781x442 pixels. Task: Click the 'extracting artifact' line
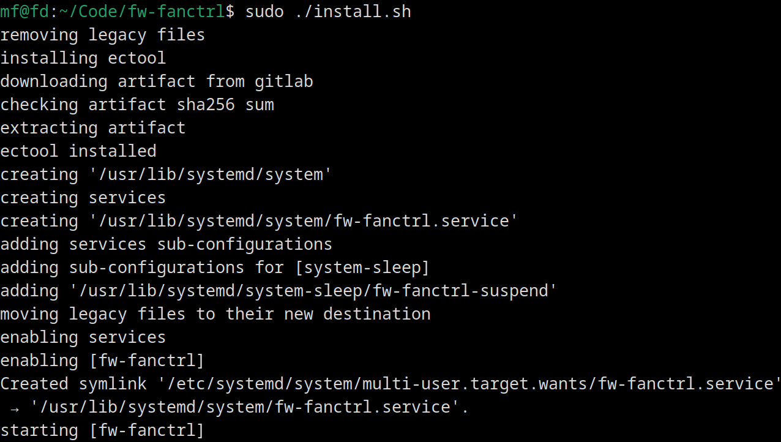pyautogui.click(x=92, y=128)
